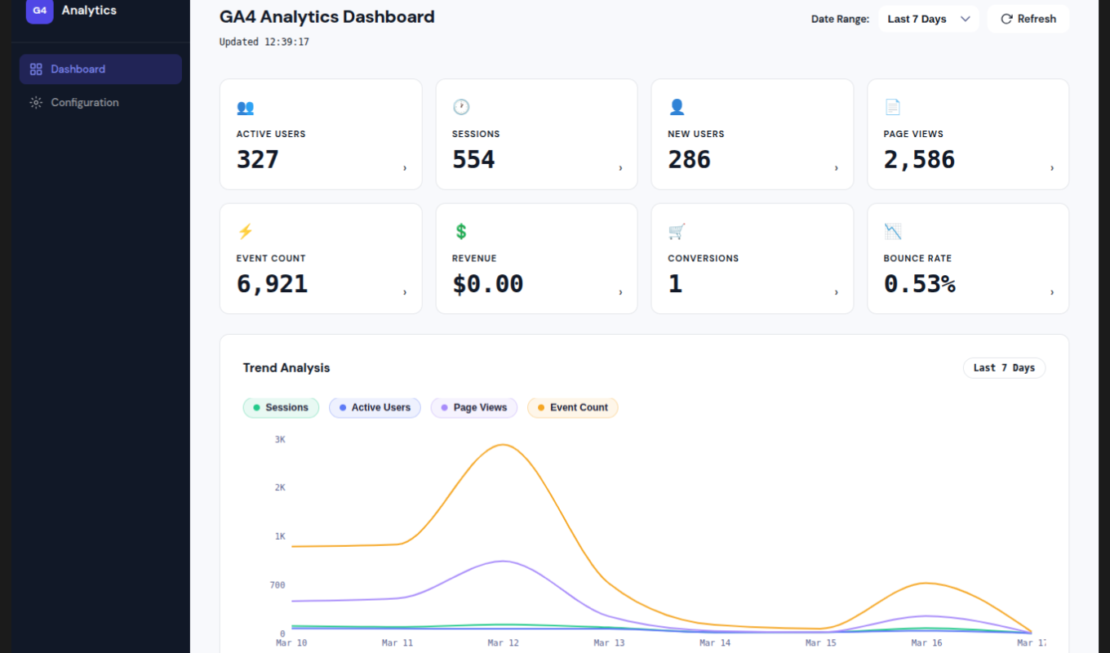Expand the Sessions card chevron arrow
1110x653 pixels.
pyautogui.click(x=620, y=168)
